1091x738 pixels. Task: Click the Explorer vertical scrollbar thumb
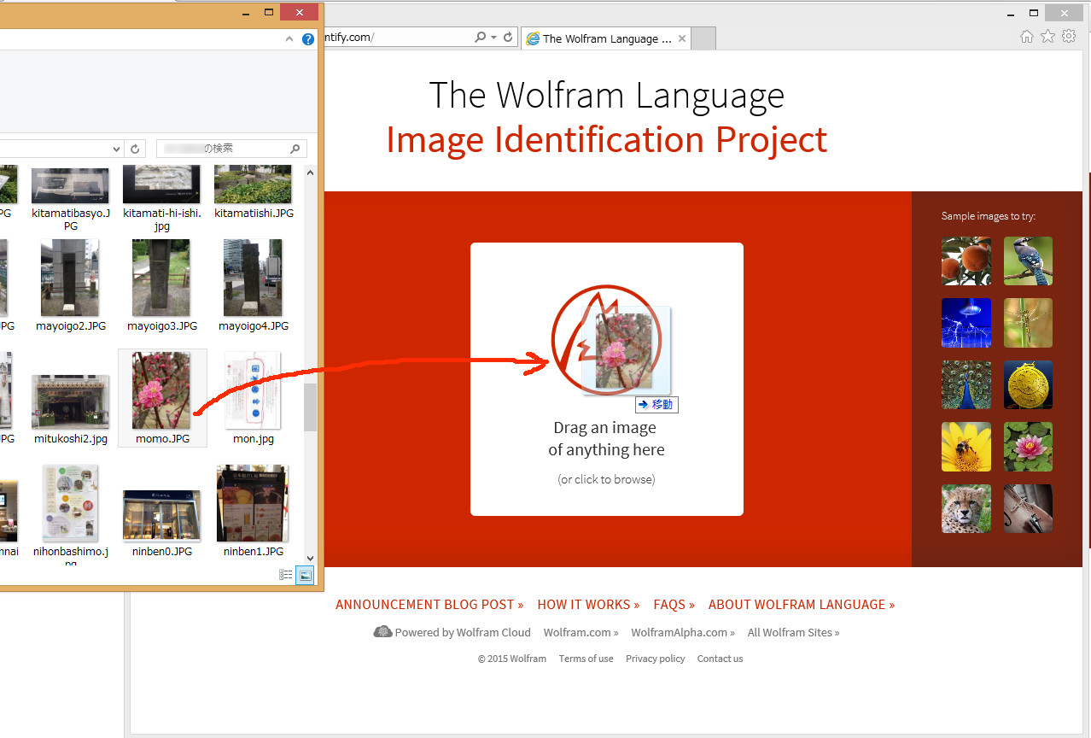pyautogui.click(x=310, y=407)
